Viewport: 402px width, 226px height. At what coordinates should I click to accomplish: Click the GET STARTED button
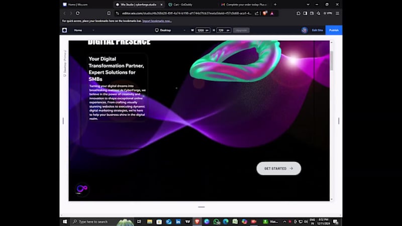click(x=279, y=168)
